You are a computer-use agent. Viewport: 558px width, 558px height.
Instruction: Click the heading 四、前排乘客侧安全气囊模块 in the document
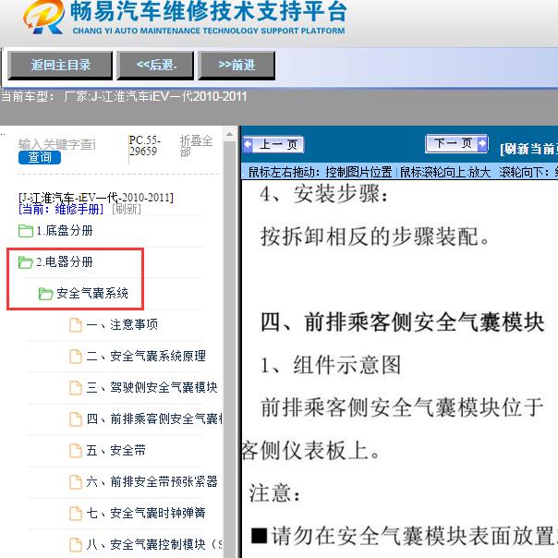(403, 322)
